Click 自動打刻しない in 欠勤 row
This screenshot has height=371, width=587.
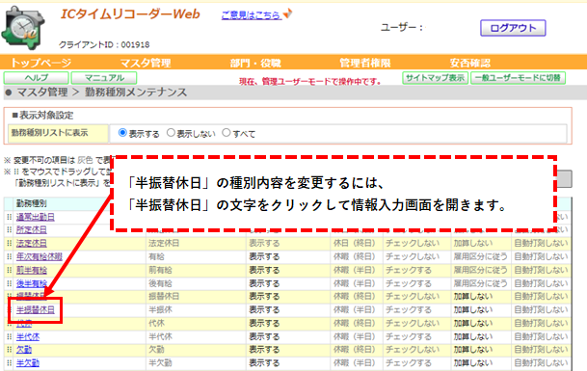[x=541, y=349]
